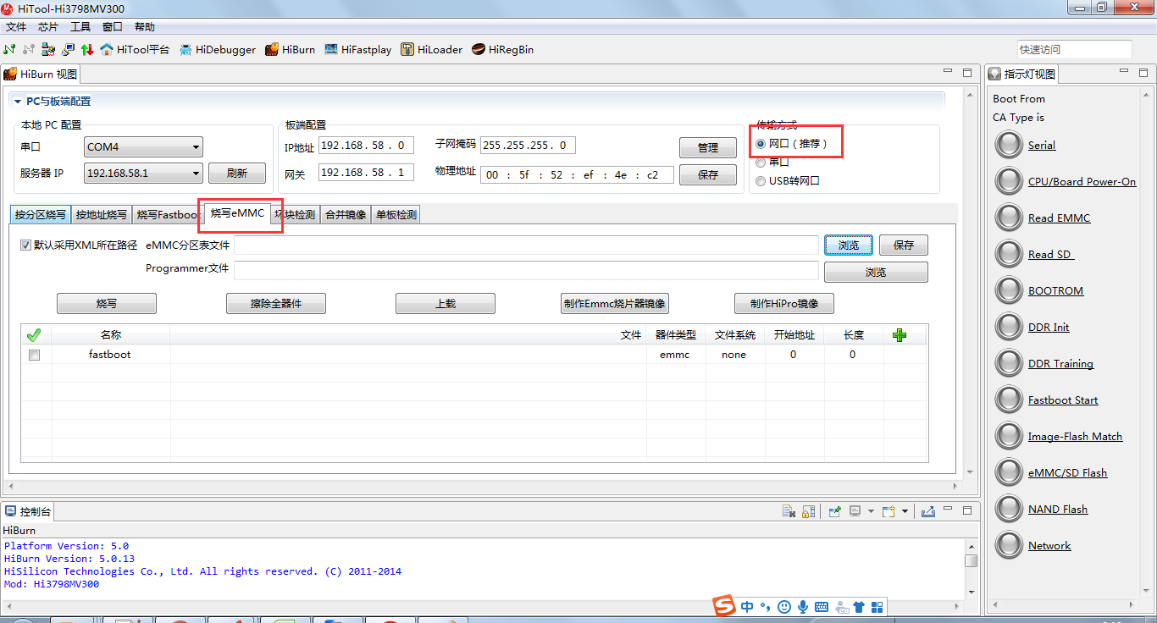This screenshot has height=623, width=1157.
Task: Clear the console with the clear icon
Action: click(x=789, y=511)
